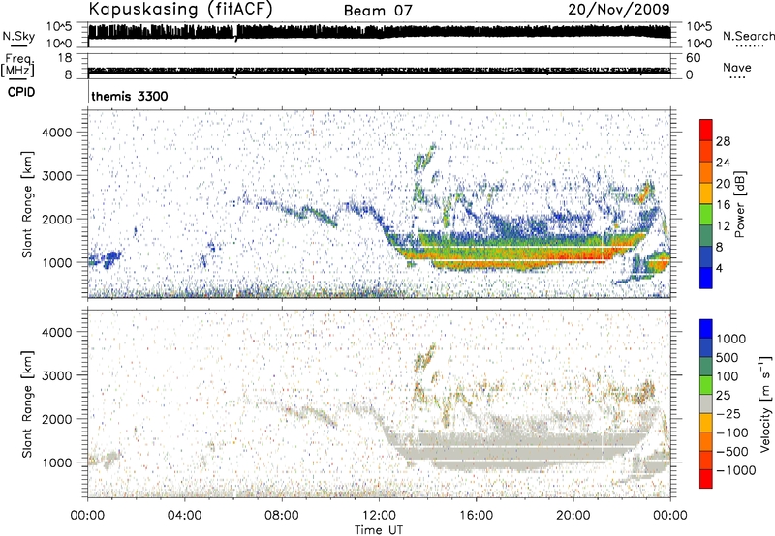The width and height of the screenshot is (775, 536).
Task: Click the 'Velocity [m s-1]' colorbar label
Action: point(765,403)
